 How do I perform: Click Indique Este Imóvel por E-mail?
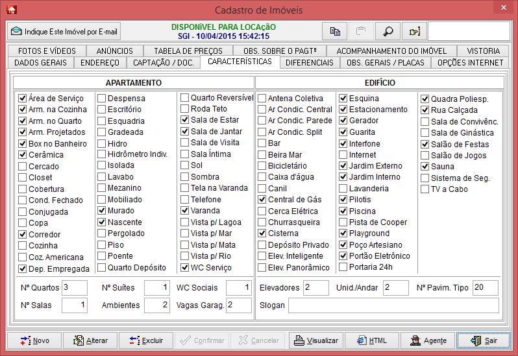(x=64, y=31)
